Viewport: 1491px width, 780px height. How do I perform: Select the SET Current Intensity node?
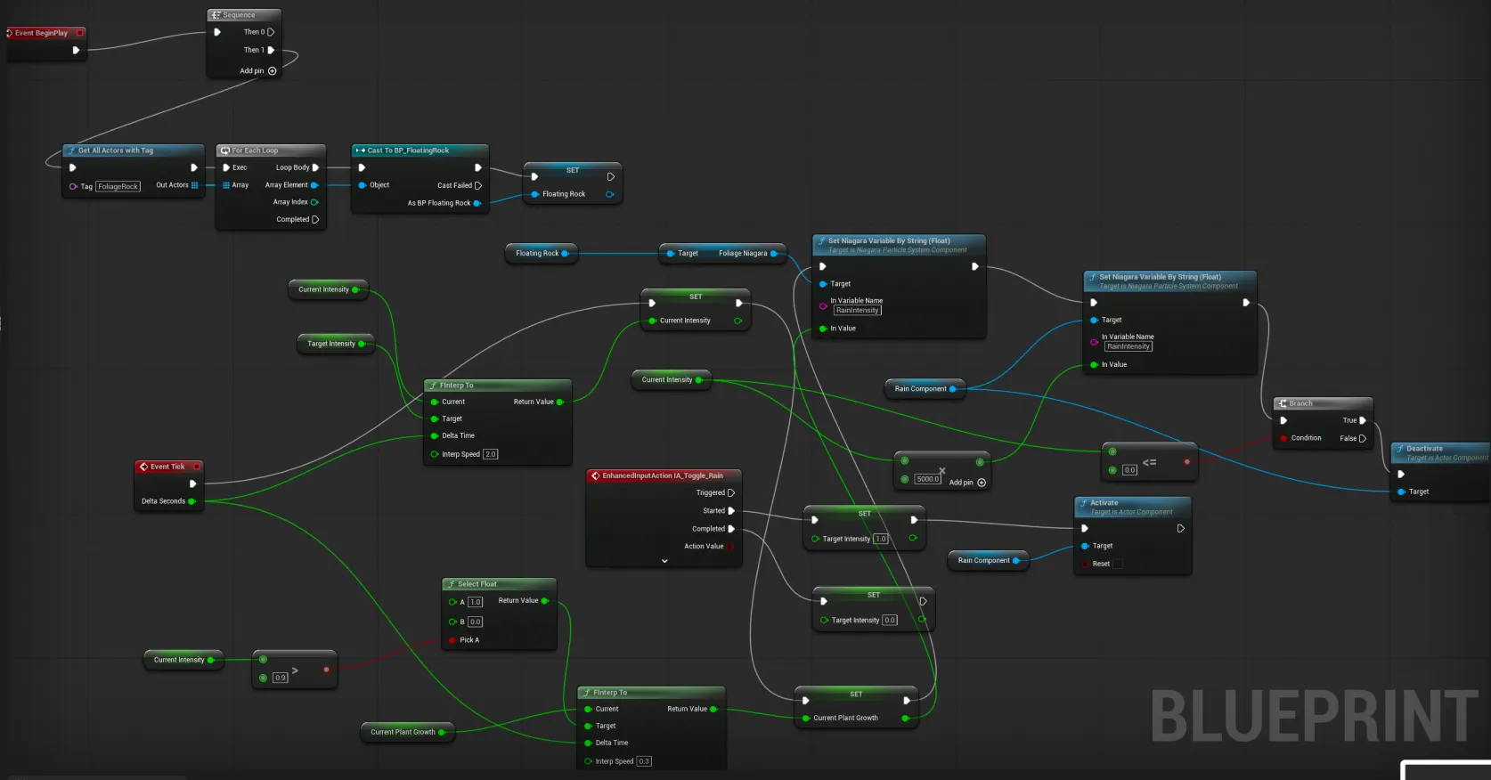tap(696, 310)
